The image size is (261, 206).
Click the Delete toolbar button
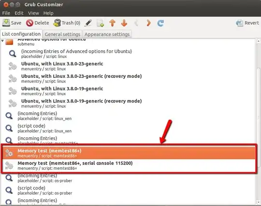37,23
